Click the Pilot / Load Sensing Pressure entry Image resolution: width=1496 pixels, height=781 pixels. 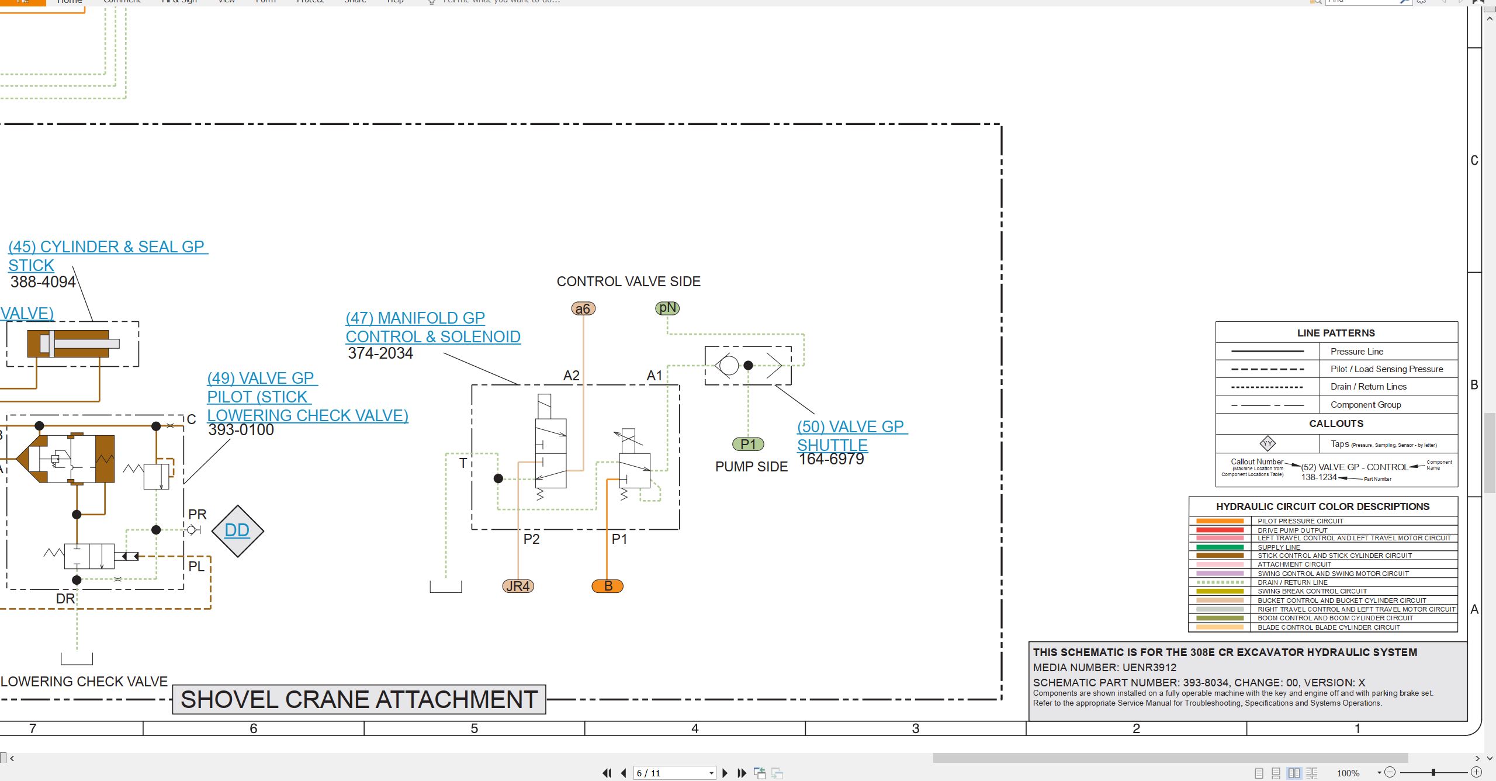(x=1387, y=369)
